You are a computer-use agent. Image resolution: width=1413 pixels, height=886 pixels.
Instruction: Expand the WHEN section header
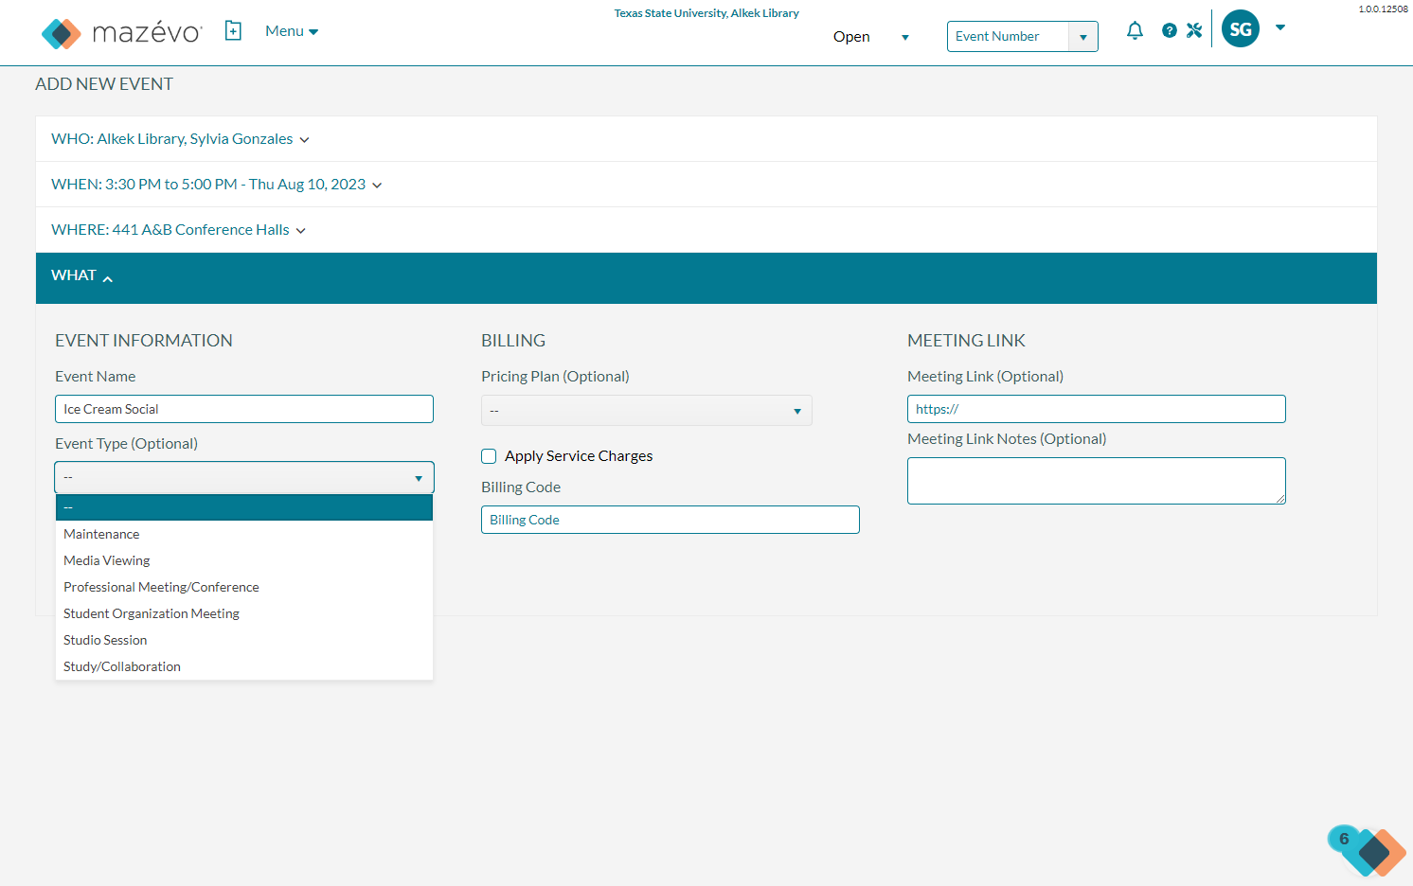click(x=217, y=185)
